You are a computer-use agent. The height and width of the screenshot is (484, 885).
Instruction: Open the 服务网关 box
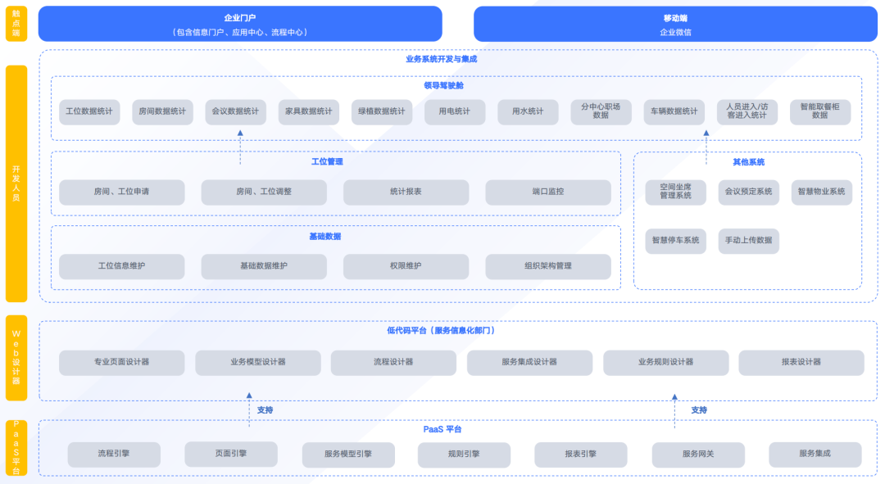(x=698, y=454)
